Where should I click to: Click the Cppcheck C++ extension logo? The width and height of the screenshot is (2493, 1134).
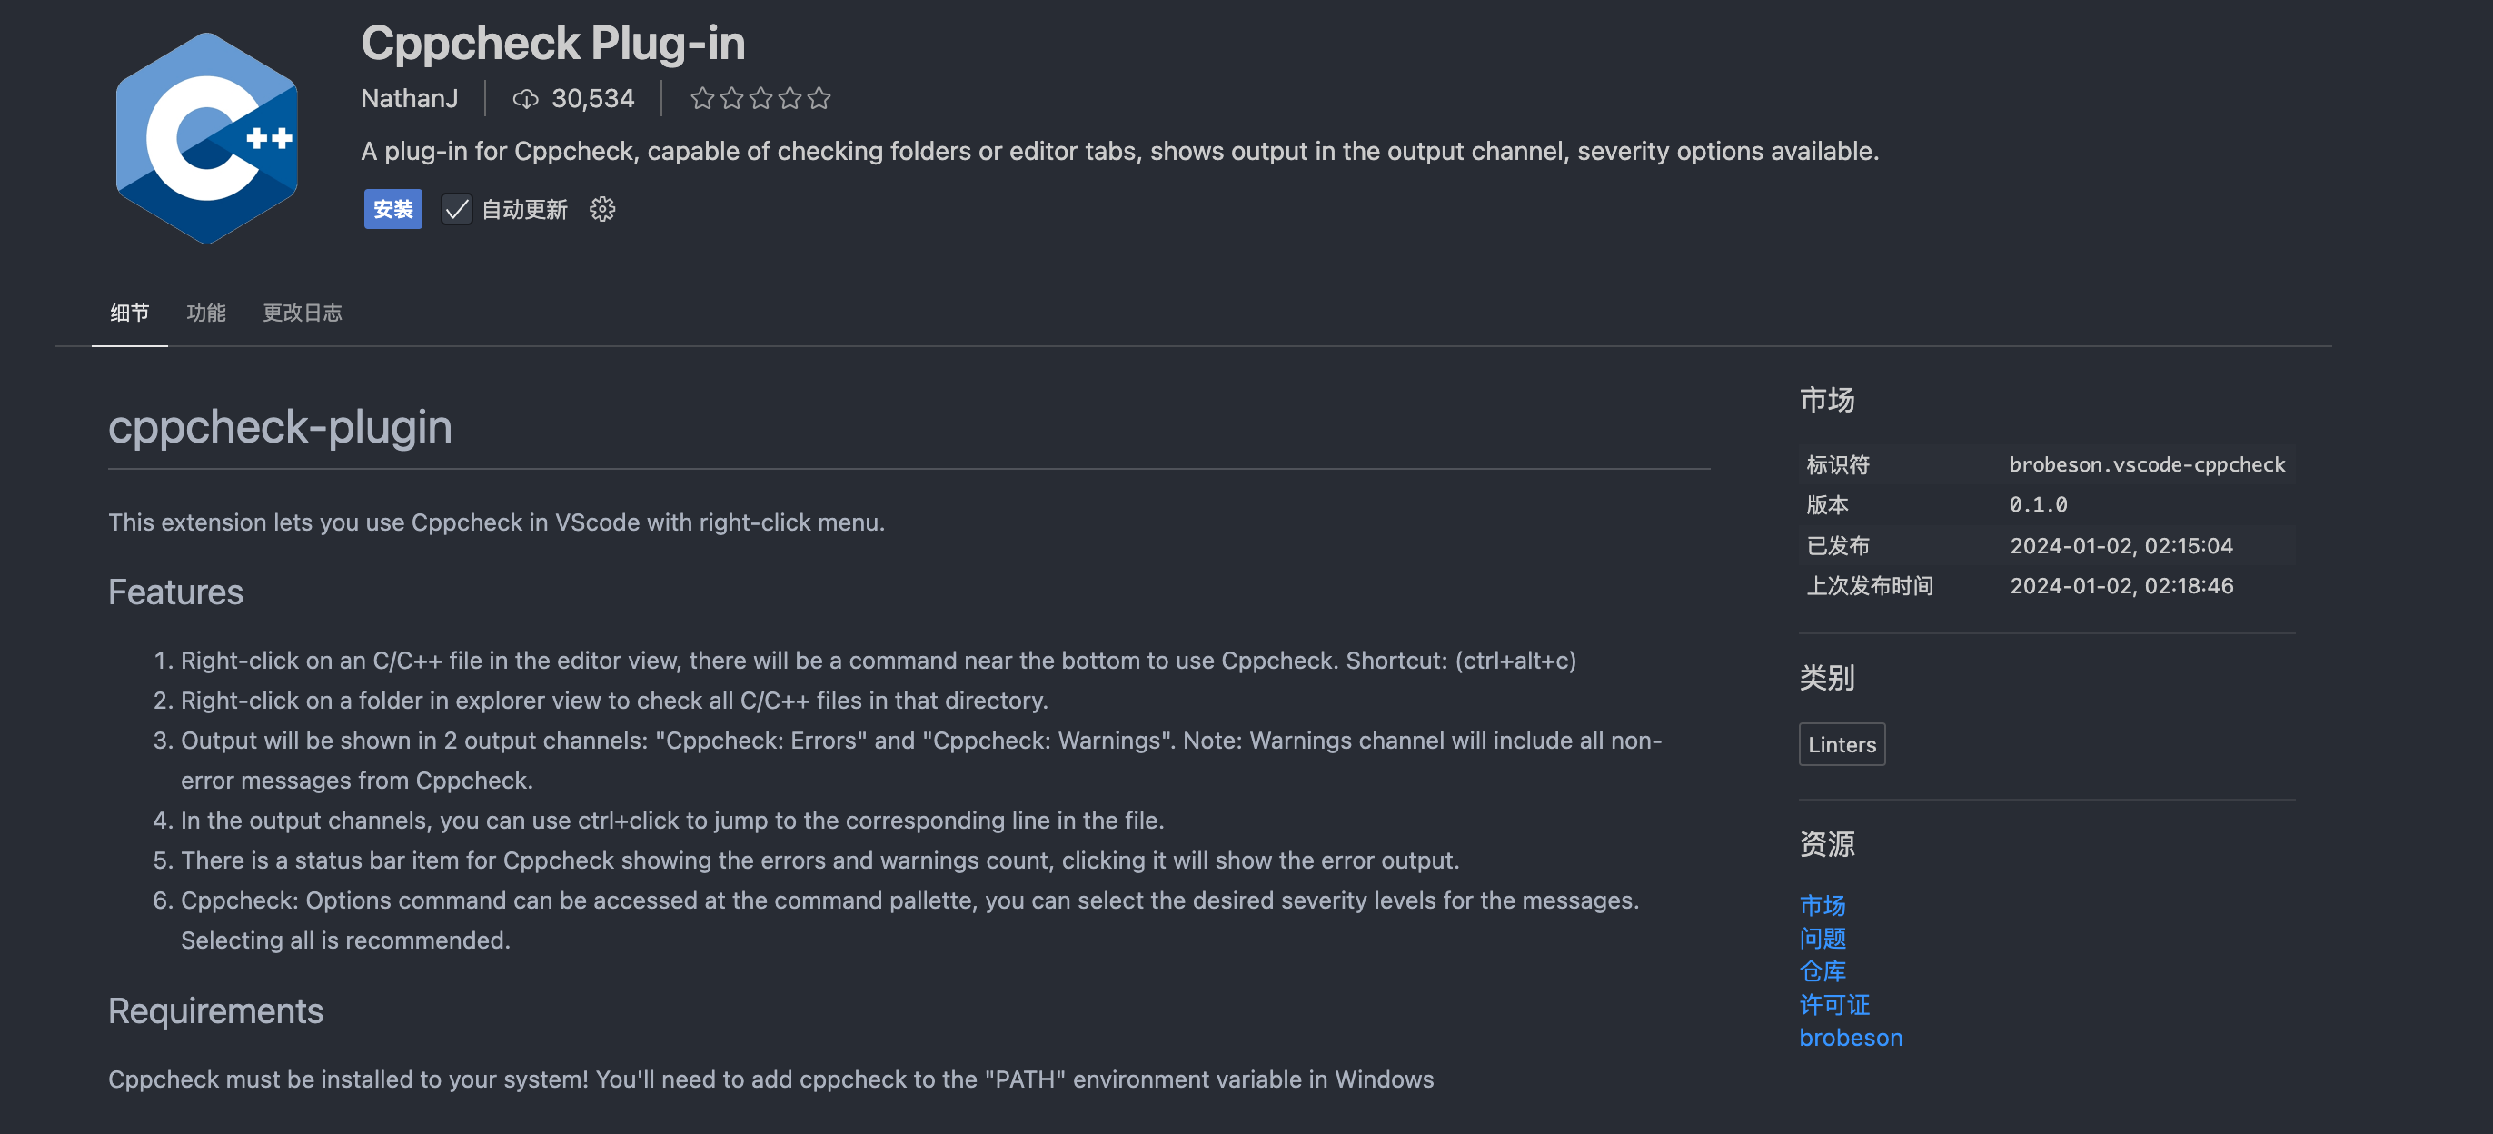click(x=206, y=137)
